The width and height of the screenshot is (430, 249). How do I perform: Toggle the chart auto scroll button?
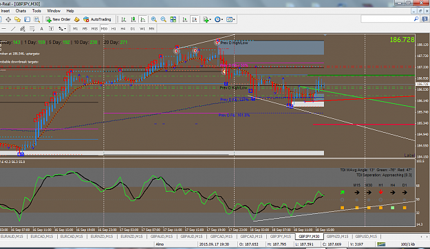pyautogui.click(x=185, y=19)
